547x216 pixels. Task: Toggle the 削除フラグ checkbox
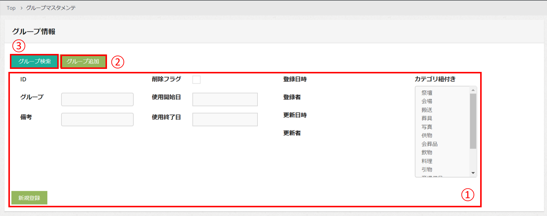pyautogui.click(x=196, y=80)
